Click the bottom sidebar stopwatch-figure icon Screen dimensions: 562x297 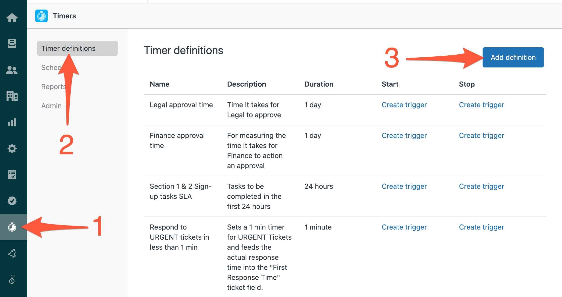(x=12, y=279)
